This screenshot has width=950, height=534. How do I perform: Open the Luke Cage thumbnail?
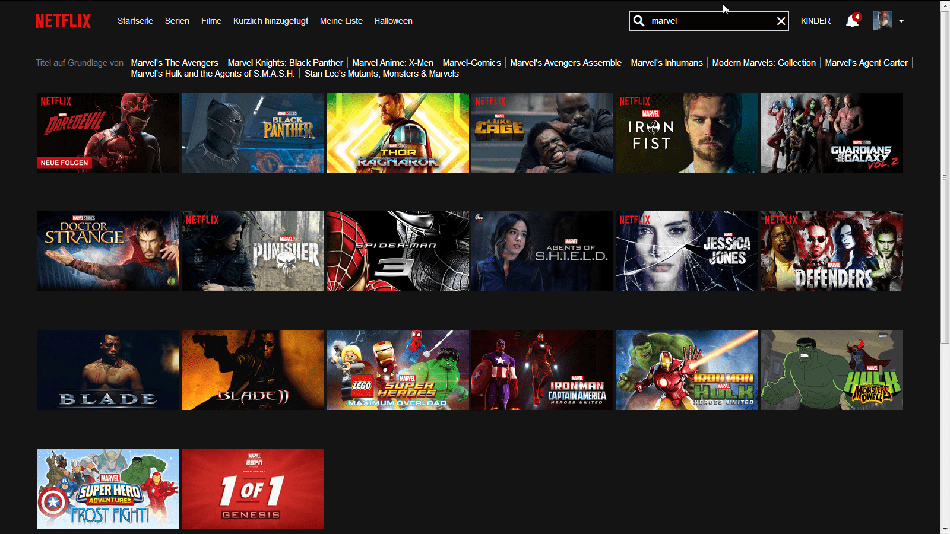coord(542,132)
